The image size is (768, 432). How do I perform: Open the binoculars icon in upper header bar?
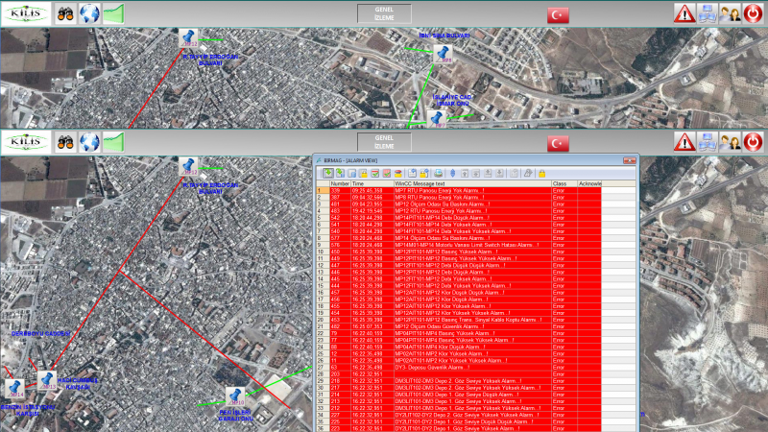[65, 14]
